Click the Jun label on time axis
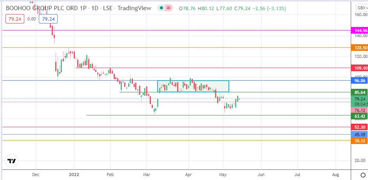This screenshot has height=180, width=368. point(261,175)
